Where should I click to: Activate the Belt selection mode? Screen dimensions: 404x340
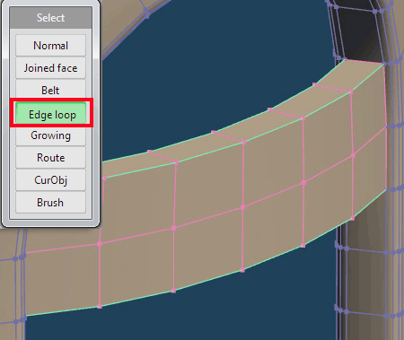click(50, 90)
